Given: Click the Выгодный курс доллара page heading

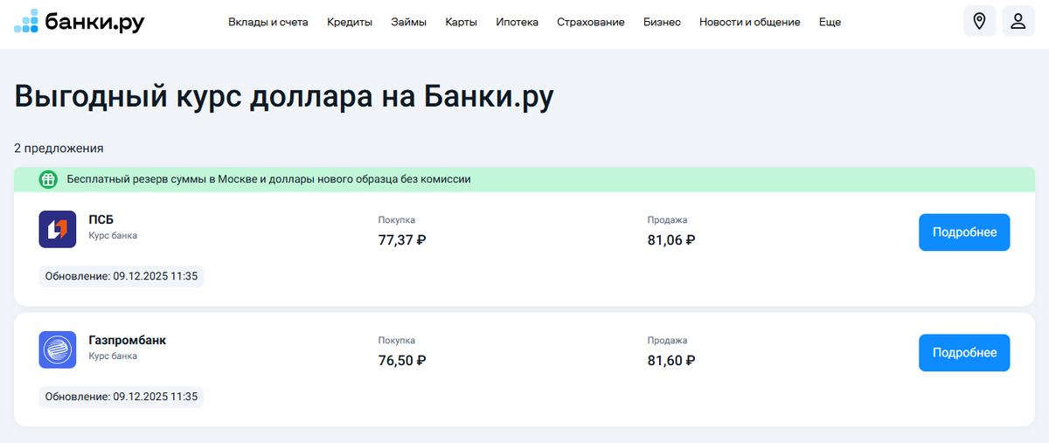Looking at the screenshot, I should (284, 97).
